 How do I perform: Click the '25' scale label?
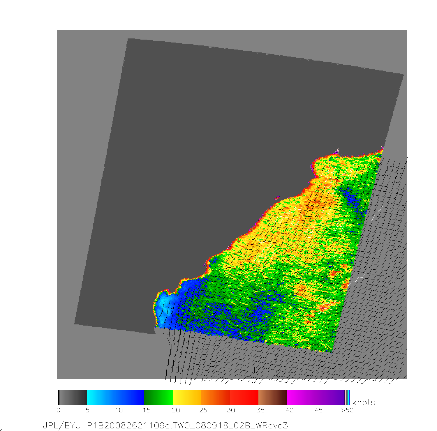pos(203,410)
